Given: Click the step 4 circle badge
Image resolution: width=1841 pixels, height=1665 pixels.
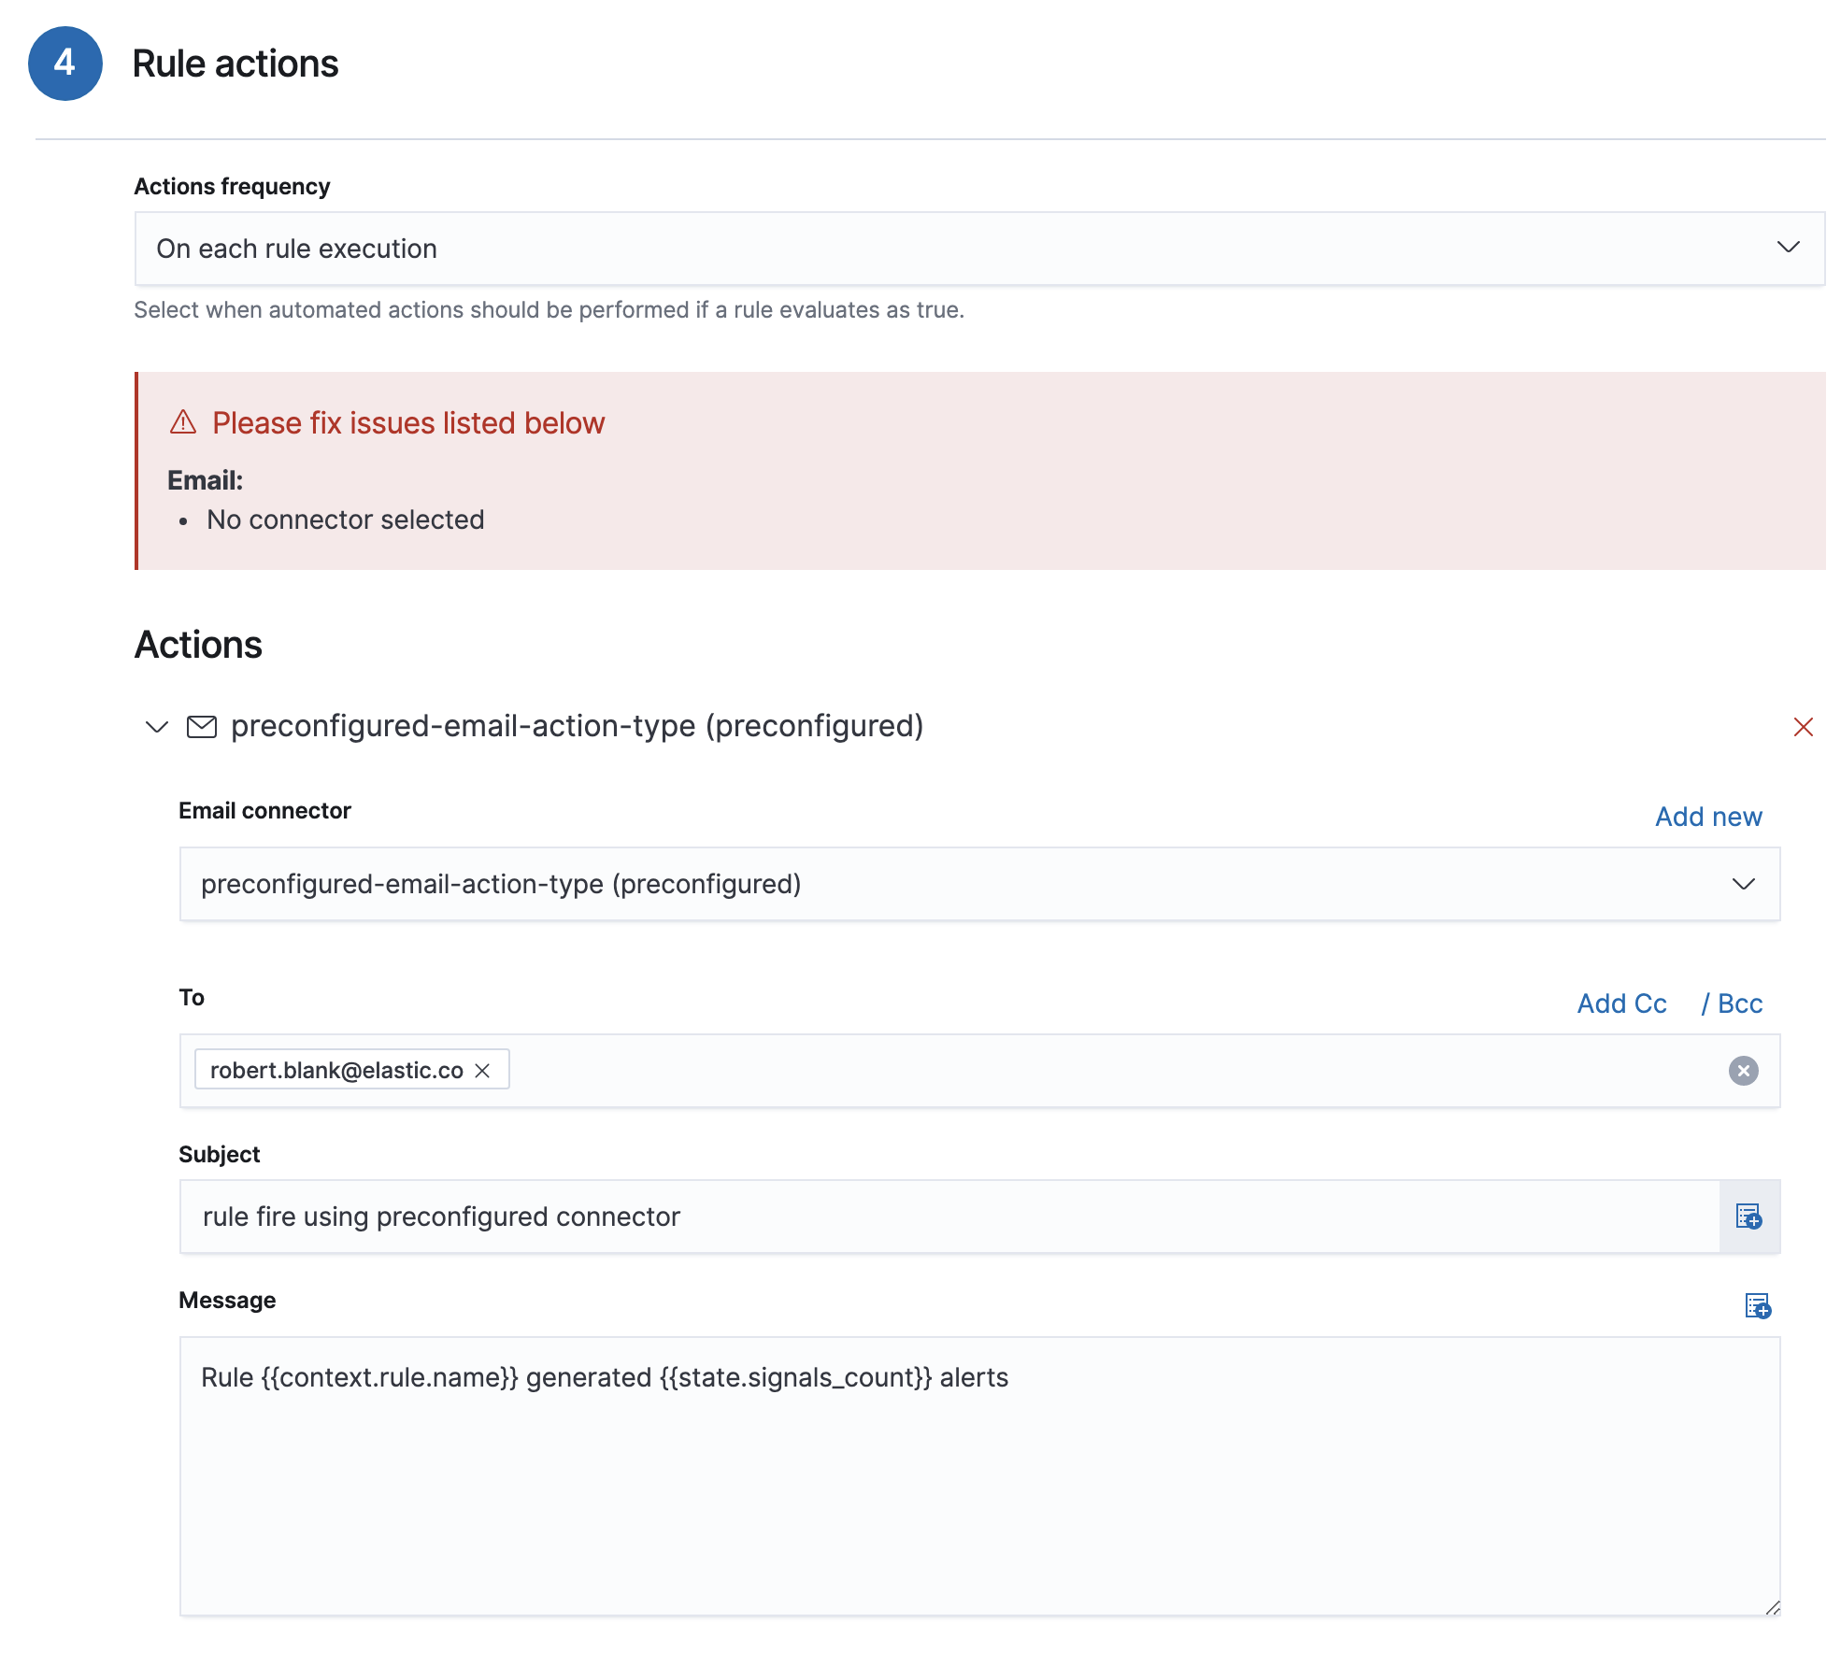Looking at the screenshot, I should [65, 64].
